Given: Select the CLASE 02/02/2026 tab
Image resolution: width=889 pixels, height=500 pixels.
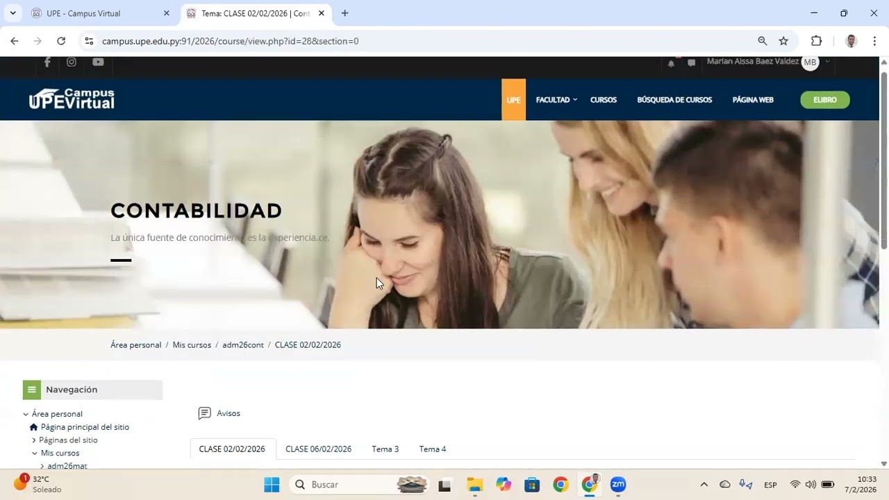Looking at the screenshot, I should (233, 449).
